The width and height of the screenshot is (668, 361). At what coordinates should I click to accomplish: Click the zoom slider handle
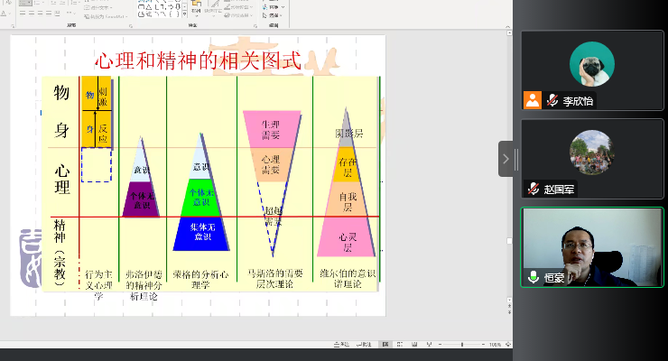pyautogui.click(x=463, y=344)
